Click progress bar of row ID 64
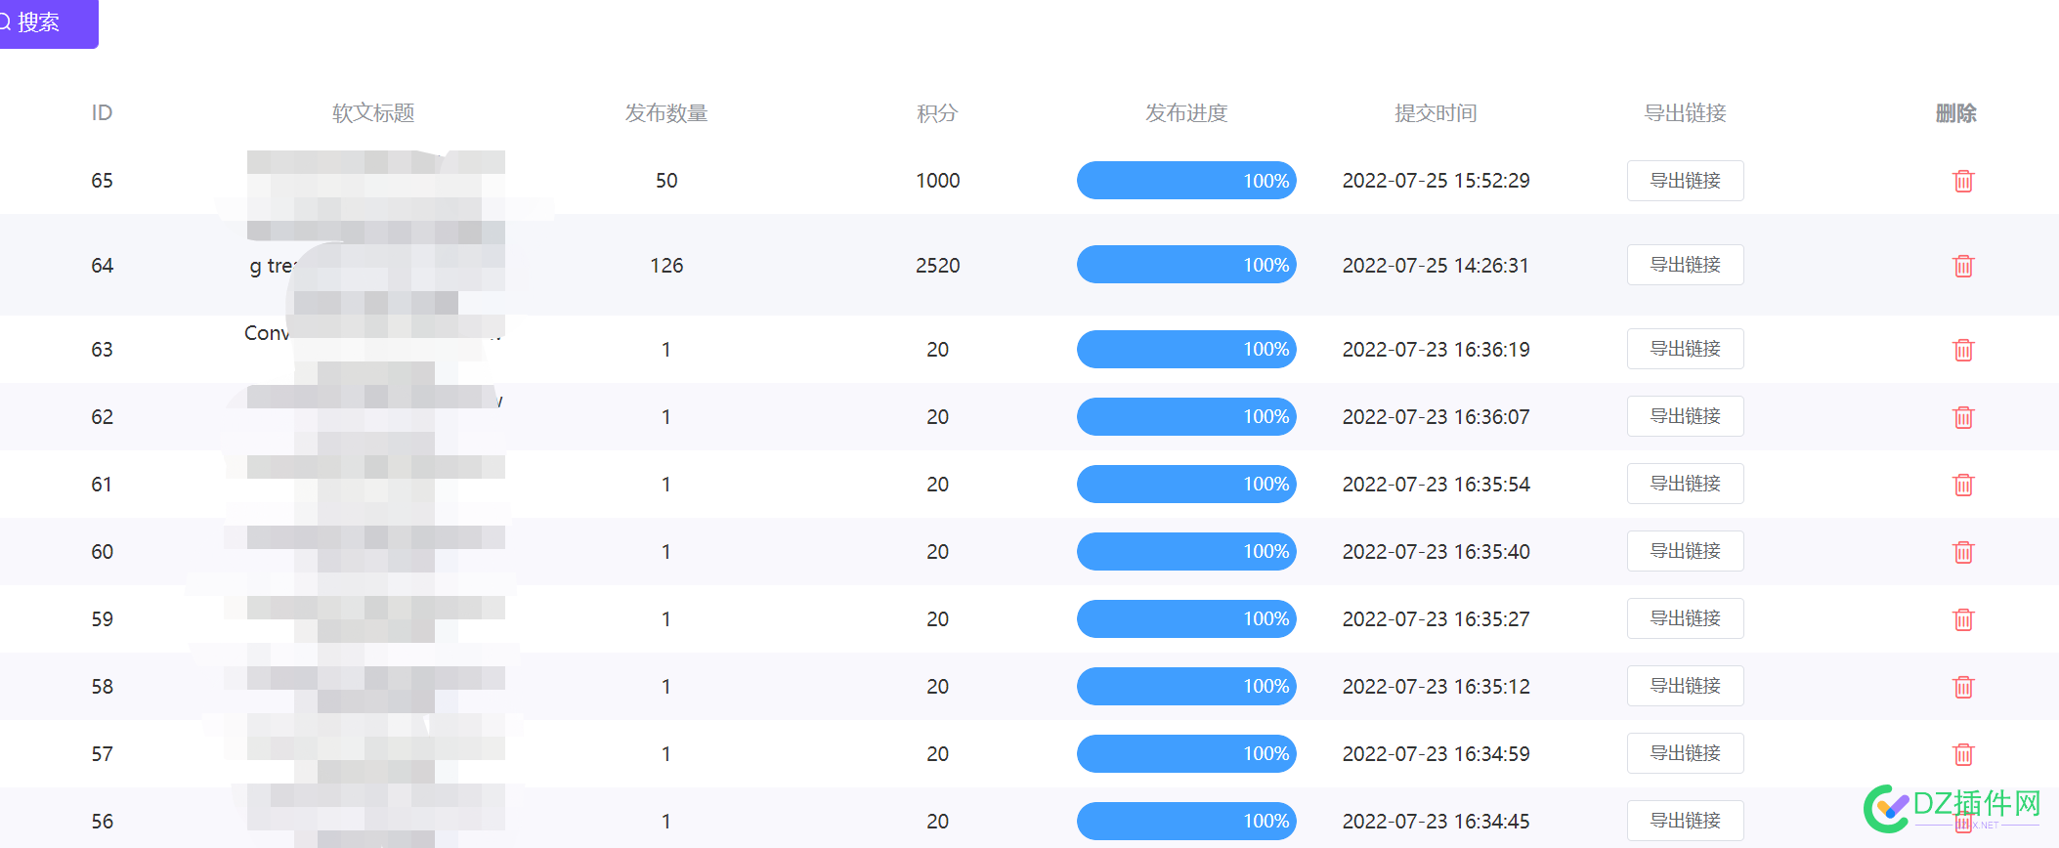Screen dimensions: 2059x848 point(1186,265)
